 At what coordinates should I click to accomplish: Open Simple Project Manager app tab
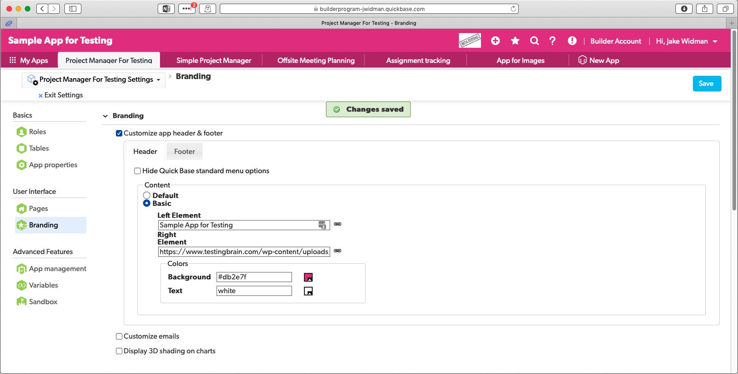coord(214,60)
